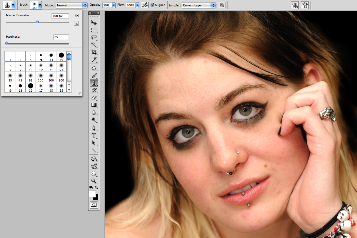357x238 pixels.
Task: Select the Lasso tool
Action: pyautogui.click(x=94, y=37)
